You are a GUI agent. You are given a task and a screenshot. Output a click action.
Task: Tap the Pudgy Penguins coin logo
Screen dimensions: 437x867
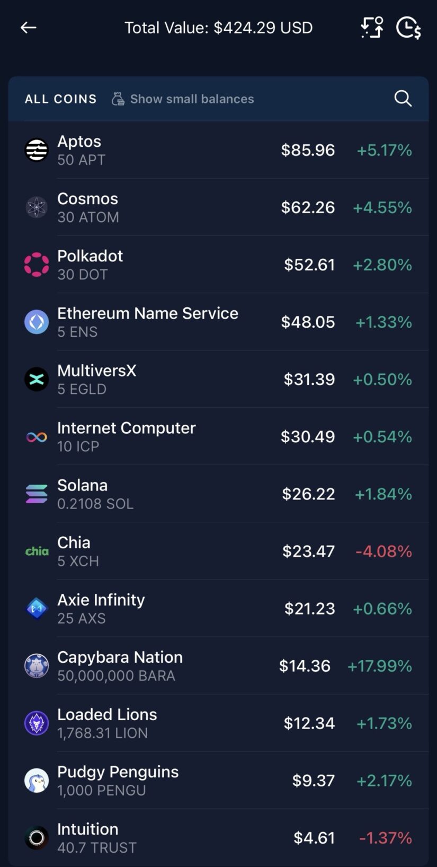click(37, 780)
